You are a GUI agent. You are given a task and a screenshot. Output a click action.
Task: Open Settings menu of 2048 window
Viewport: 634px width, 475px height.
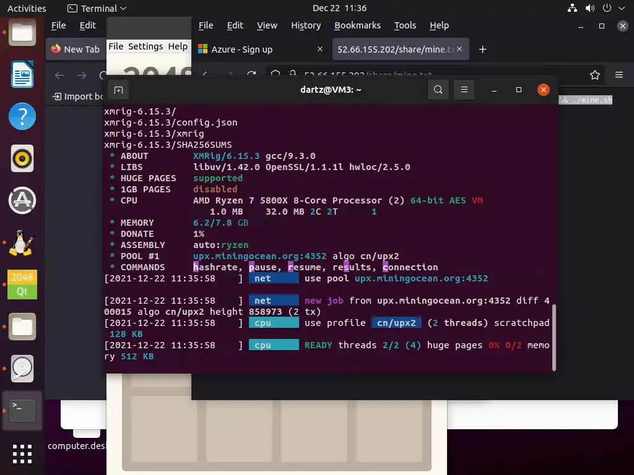tap(145, 46)
